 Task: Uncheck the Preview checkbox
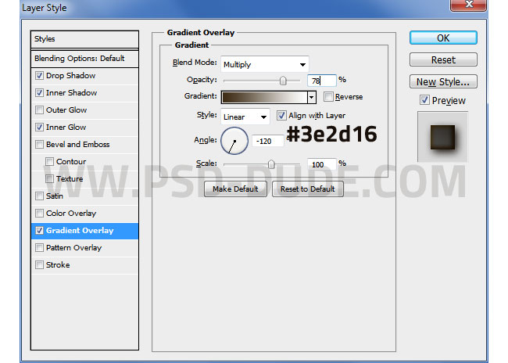[424, 100]
